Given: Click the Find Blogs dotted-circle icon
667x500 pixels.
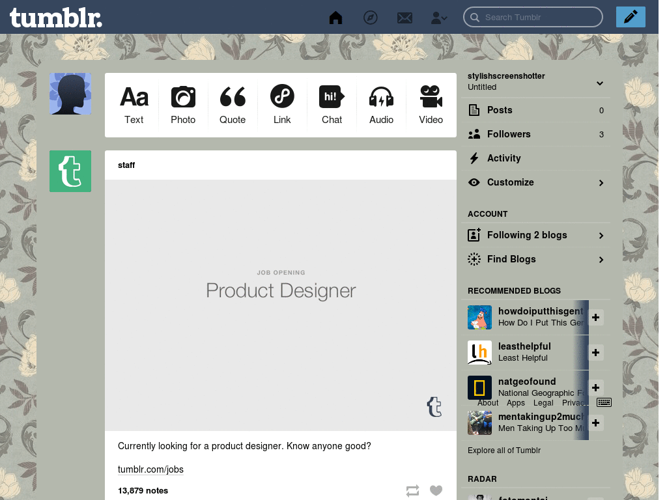Looking at the screenshot, I should coord(474,259).
